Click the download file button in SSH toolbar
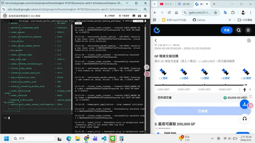255x143 pixels. (x=124, y=16)
